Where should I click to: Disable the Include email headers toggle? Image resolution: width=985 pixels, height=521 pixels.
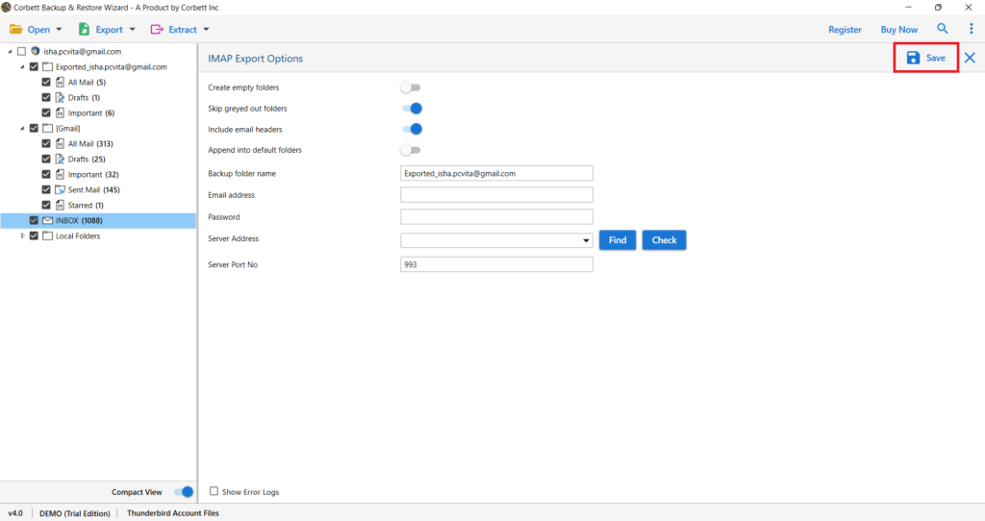point(412,129)
